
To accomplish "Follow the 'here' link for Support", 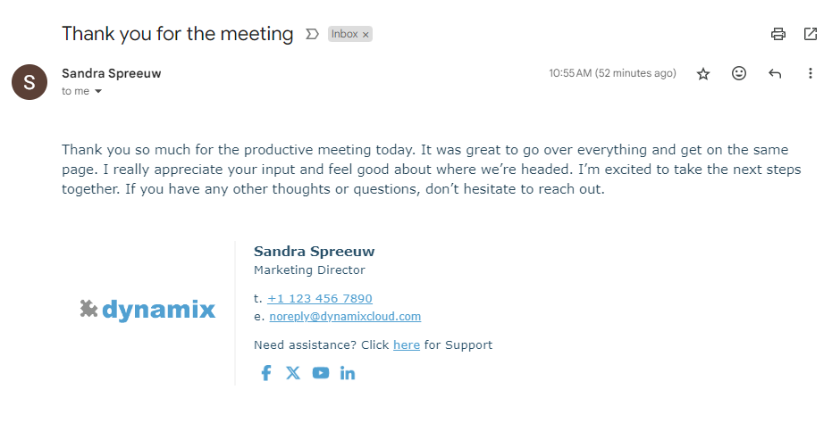I will (x=407, y=345).
